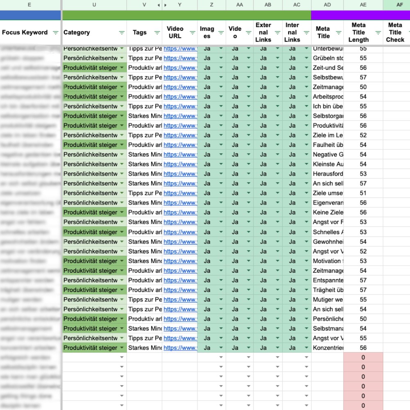Open the video link in the Persönliche row
This screenshot has width=410, height=410.
[180, 319]
